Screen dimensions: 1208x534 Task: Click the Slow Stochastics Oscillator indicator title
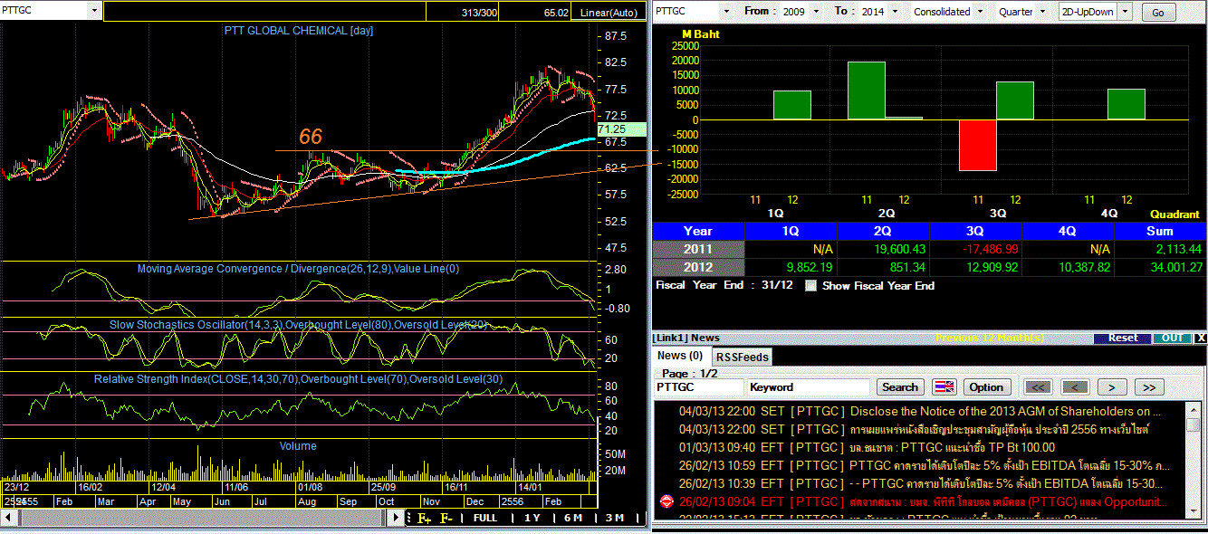pos(299,324)
